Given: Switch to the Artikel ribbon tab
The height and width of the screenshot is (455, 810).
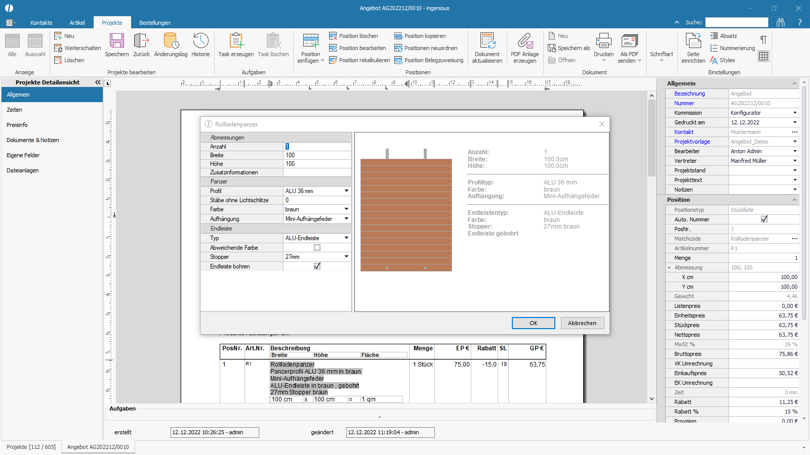Looking at the screenshot, I should (77, 23).
